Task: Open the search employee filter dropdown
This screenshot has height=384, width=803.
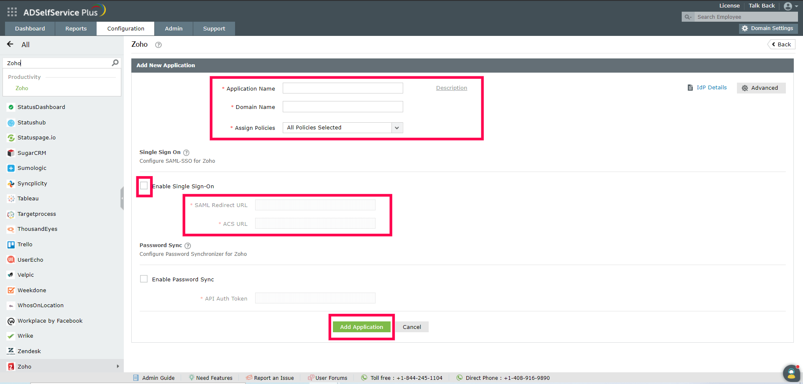Action: (x=688, y=17)
